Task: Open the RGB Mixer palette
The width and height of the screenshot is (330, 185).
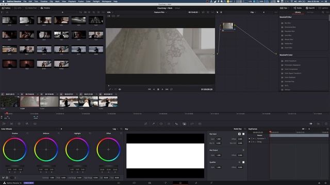Action: click(x=27, y=124)
